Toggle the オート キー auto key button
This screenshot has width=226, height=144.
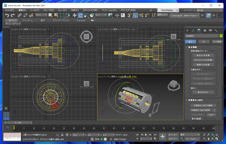click(173, 135)
